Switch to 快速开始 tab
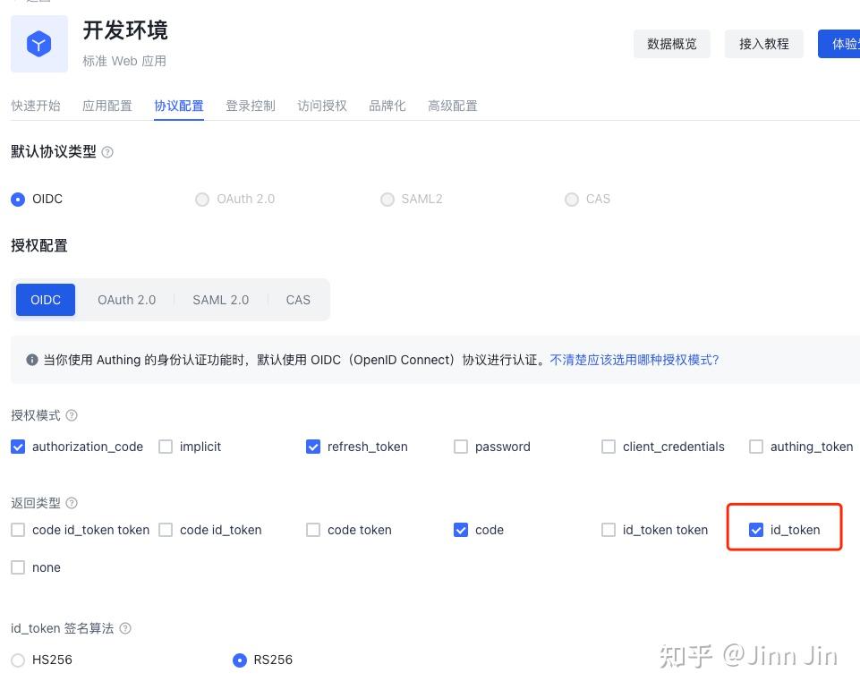The height and width of the screenshot is (690, 860). coord(36,106)
